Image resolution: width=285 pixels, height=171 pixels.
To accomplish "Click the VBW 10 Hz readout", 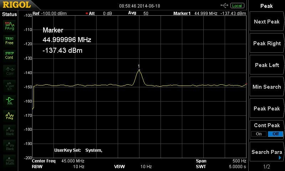I will point(133,166).
